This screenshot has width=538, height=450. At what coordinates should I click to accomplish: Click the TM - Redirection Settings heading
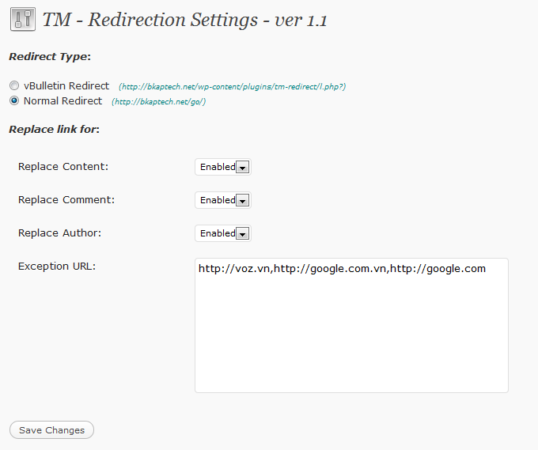[x=184, y=20]
